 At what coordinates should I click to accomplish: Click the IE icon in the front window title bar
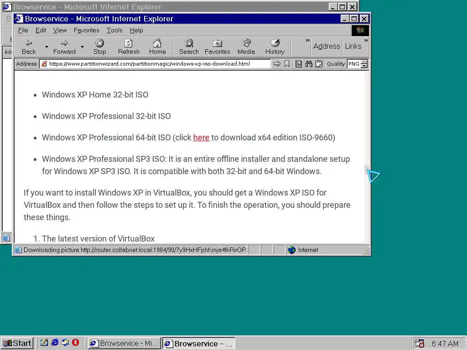19,19
